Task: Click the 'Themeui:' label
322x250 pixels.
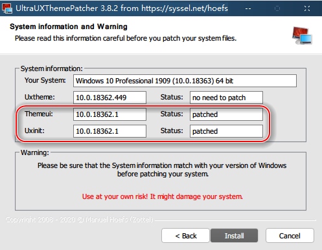Action: pos(39,114)
